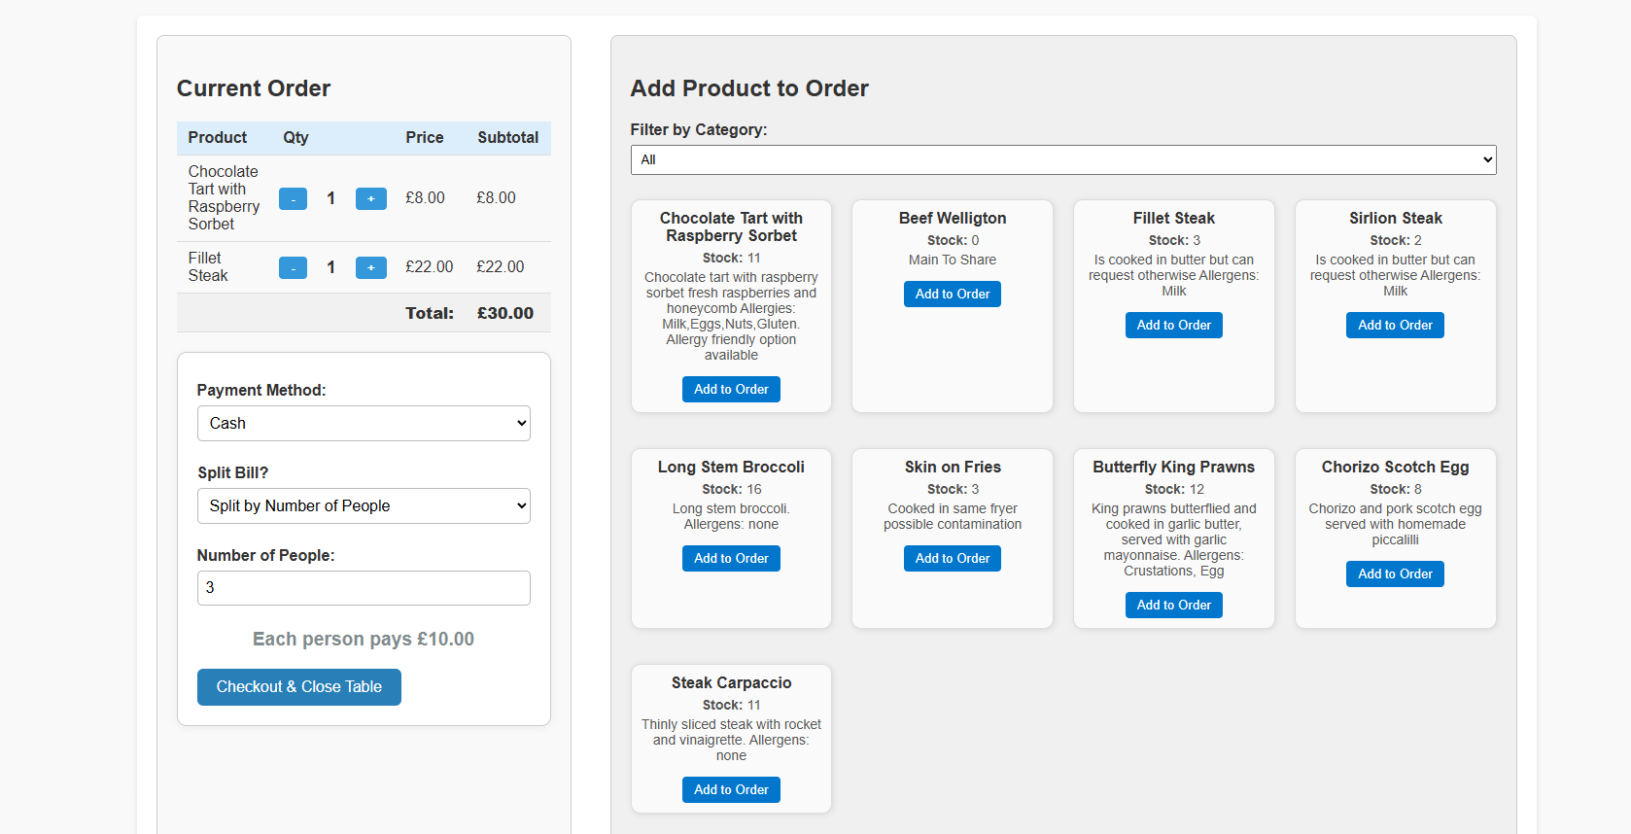Click Checkout & Close Table button
Image resolution: width=1631 pixels, height=834 pixels.
coord(299,687)
